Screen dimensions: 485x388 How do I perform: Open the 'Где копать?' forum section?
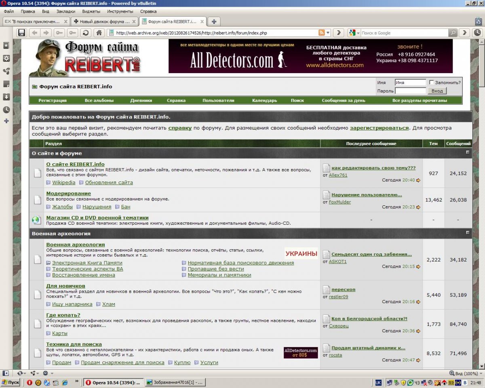coord(63,315)
